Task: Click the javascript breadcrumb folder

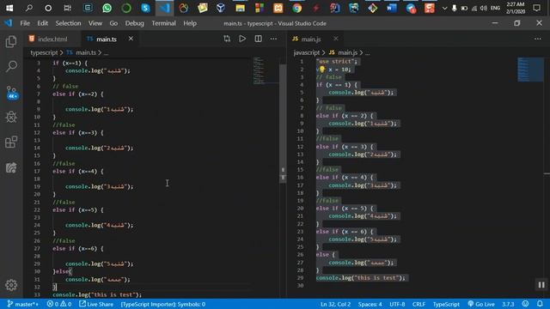Action: pyautogui.click(x=307, y=52)
